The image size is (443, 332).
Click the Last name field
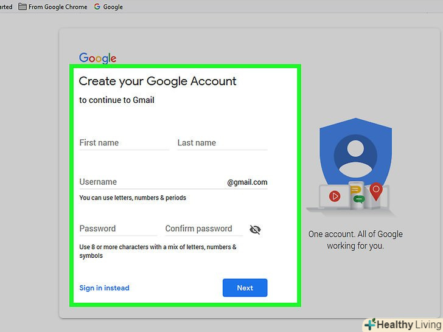point(222,143)
